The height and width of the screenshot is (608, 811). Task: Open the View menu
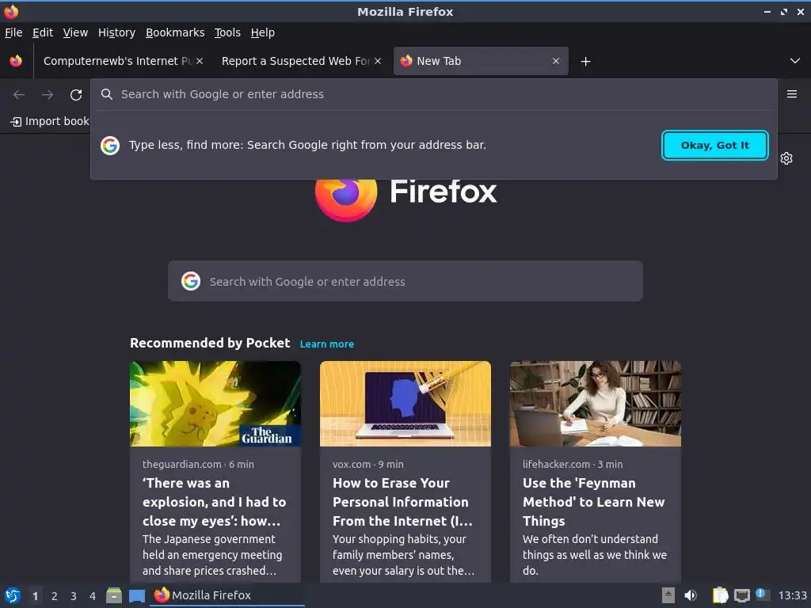tap(75, 32)
